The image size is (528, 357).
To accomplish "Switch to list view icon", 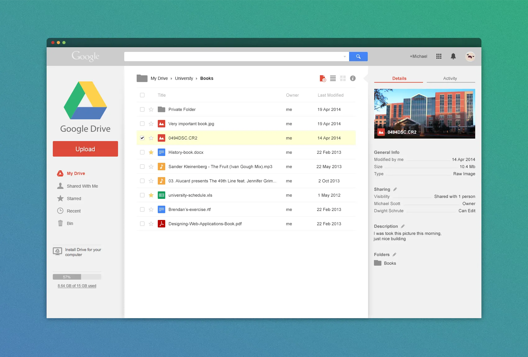I will (333, 78).
